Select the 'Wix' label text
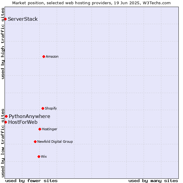The width and height of the screenshot is (183, 183). click(x=44, y=156)
